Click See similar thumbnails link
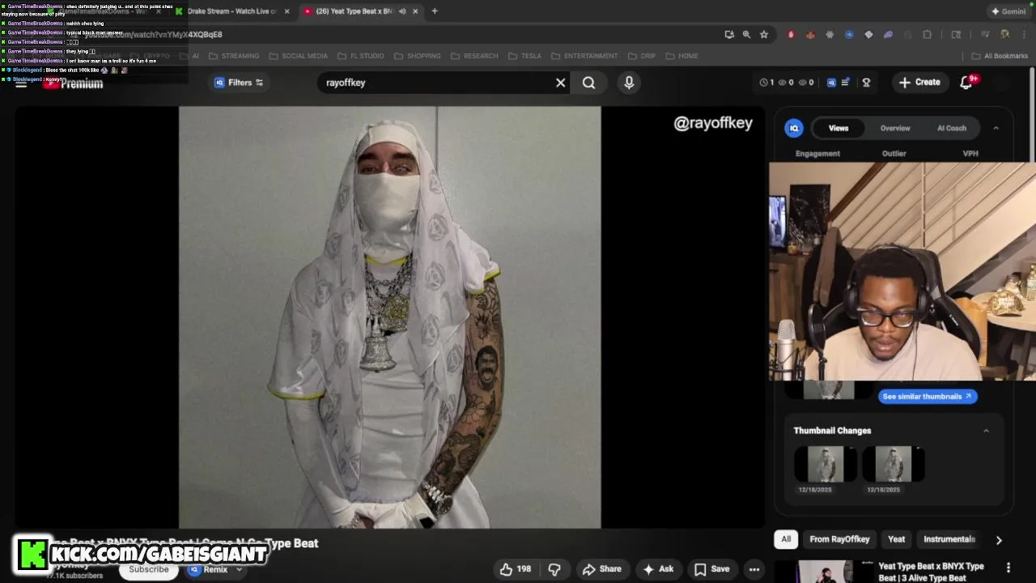1036x583 pixels. click(928, 396)
